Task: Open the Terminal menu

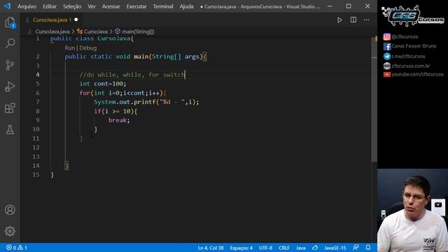Action: point(163,6)
